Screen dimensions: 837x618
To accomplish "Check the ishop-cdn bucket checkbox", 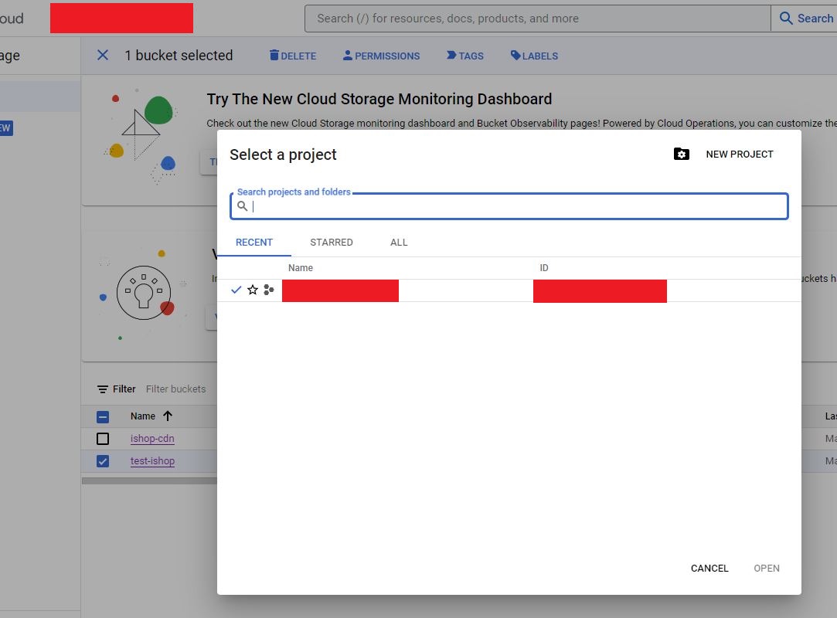I will [x=103, y=439].
